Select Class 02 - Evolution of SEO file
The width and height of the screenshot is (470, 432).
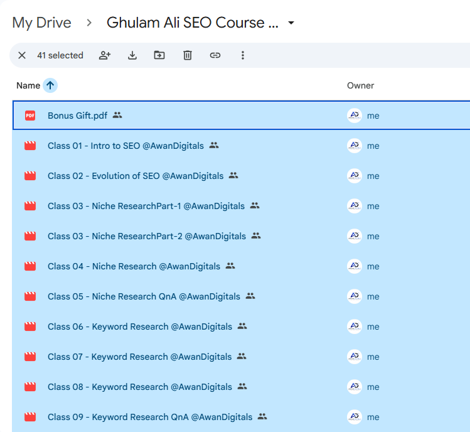(136, 176)
